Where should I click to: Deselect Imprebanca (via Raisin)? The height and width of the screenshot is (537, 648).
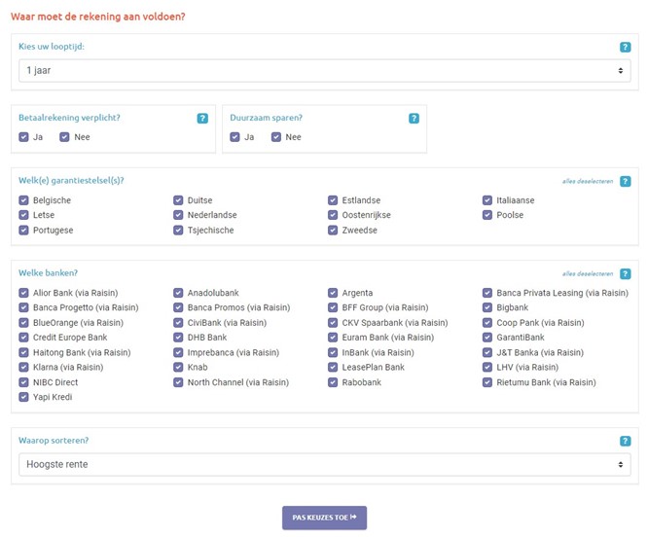click(178, 352)
